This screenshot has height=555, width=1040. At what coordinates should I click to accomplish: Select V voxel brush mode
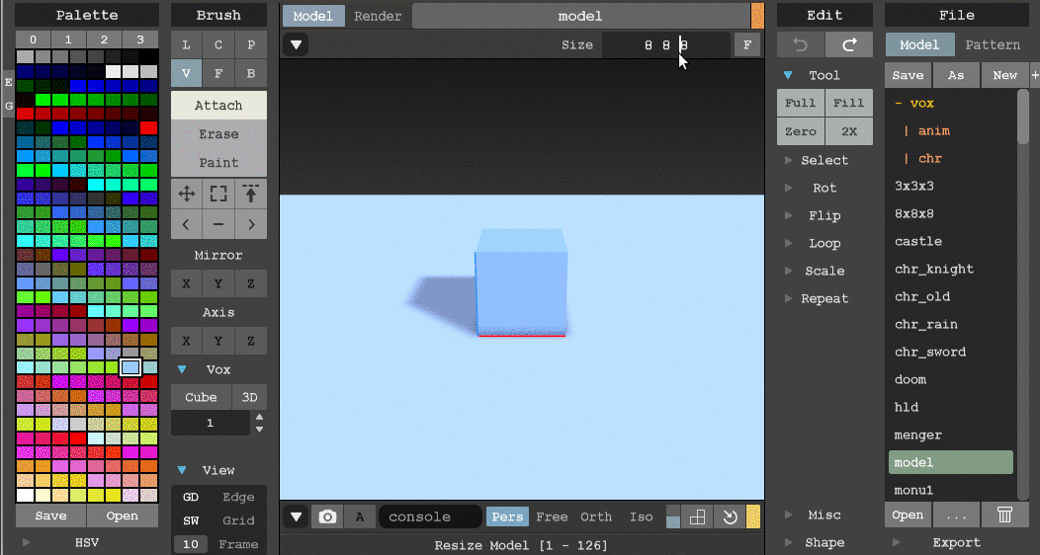coord(187,73)
